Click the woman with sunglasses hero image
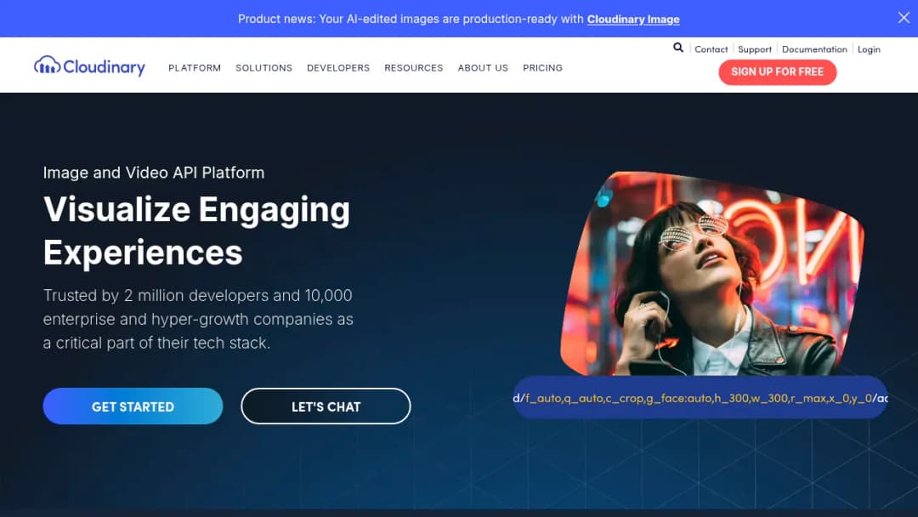Screen dimensions: 918x517 coord(712,274)
